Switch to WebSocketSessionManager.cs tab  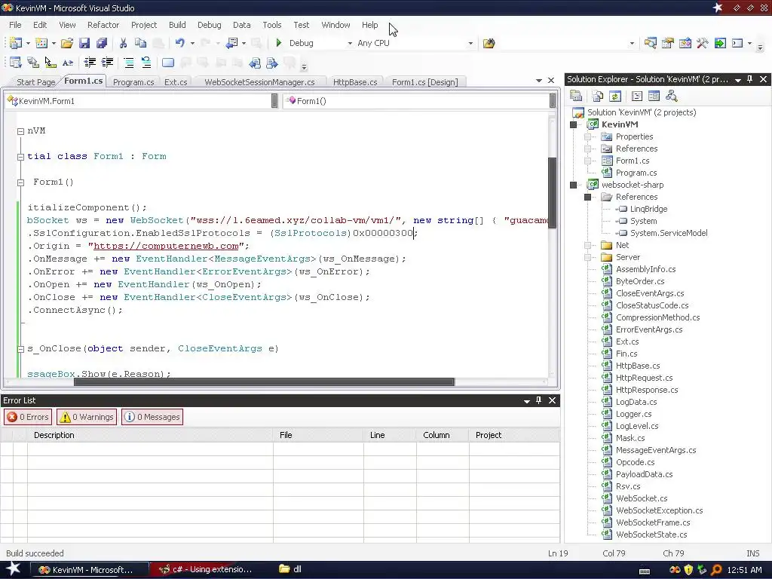click(259, 82)
